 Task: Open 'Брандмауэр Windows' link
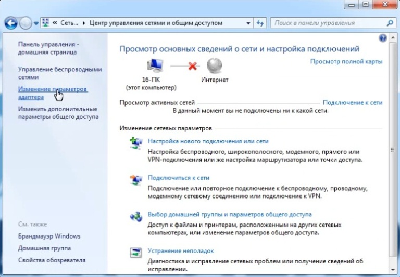pos(49,236)
